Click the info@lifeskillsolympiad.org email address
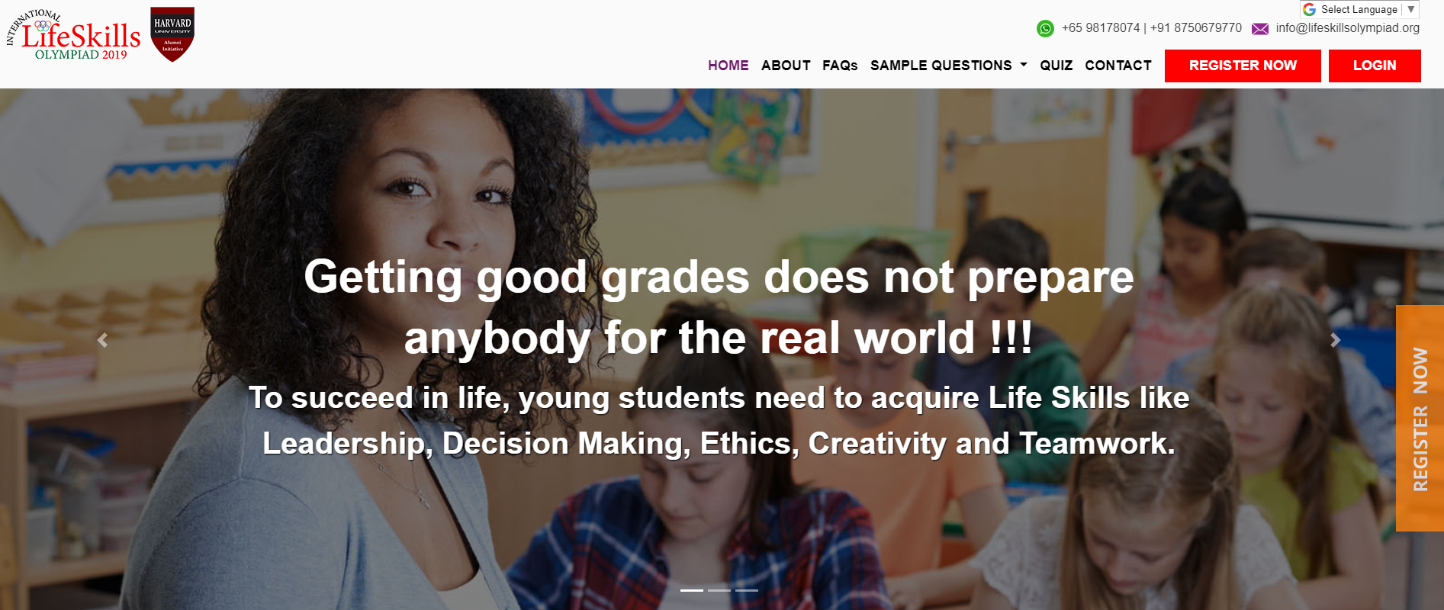 (1347, 28)
